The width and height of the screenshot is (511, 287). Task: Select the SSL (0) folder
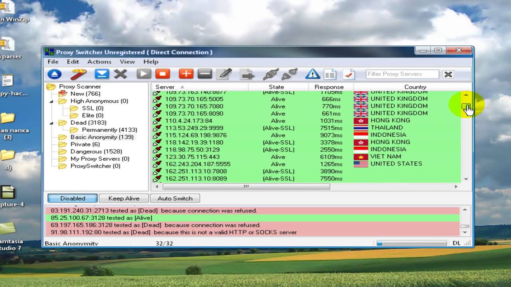click(x=93, y=108)
